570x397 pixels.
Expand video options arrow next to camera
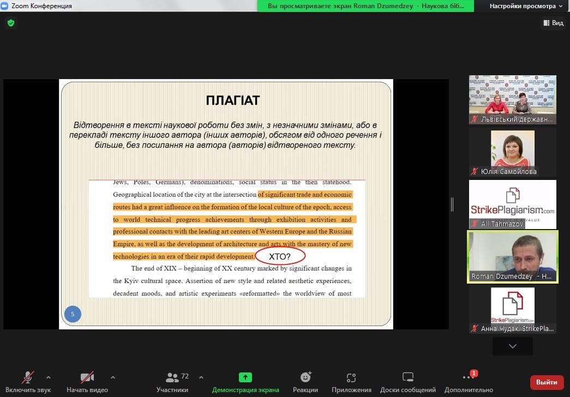coord(113,377)
